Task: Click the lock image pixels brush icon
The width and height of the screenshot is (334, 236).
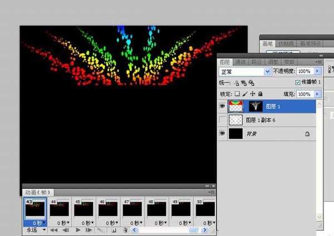Action: 245,94
